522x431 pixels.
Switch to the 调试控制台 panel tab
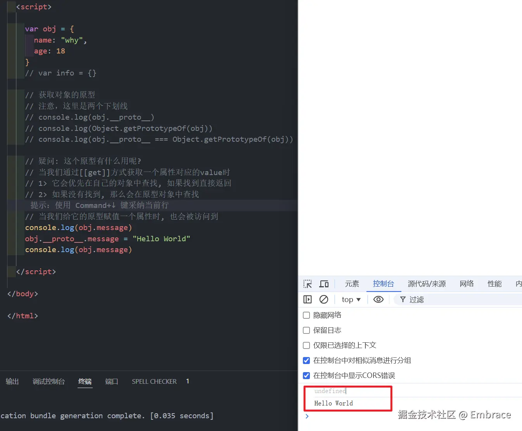pos(49,381)
